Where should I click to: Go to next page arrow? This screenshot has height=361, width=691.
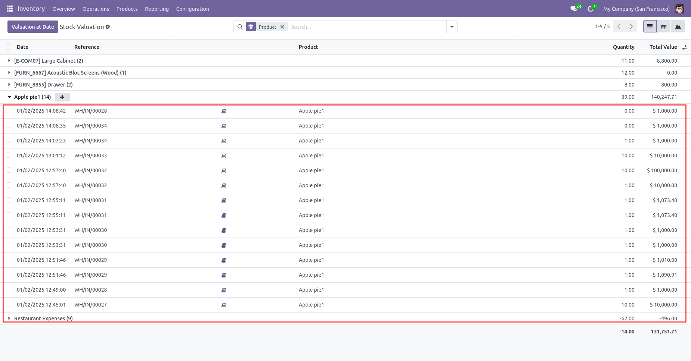click(x=631, y=26)
